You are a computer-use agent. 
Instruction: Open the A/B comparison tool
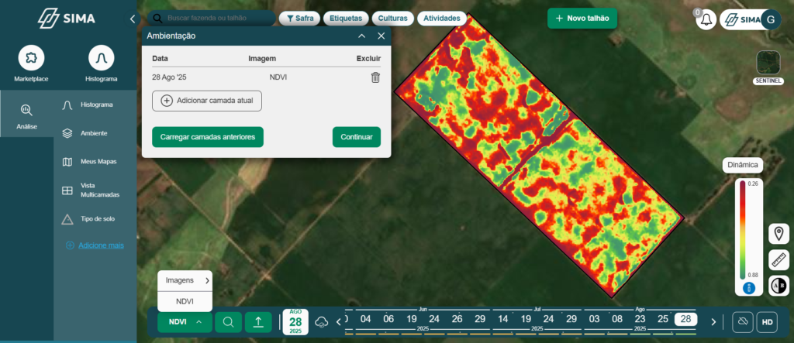coord(778,285)
